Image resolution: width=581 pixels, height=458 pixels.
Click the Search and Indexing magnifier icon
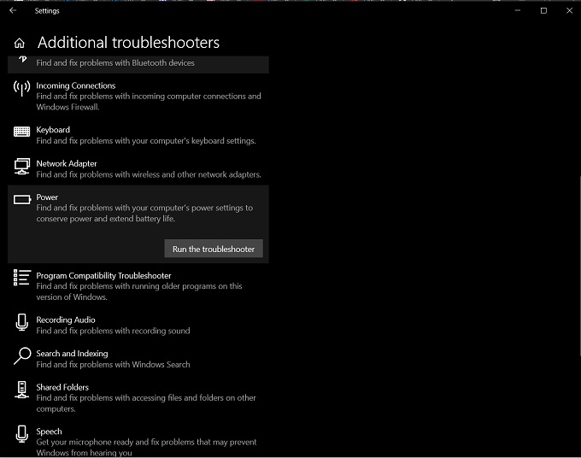click(x=22, y=355)
